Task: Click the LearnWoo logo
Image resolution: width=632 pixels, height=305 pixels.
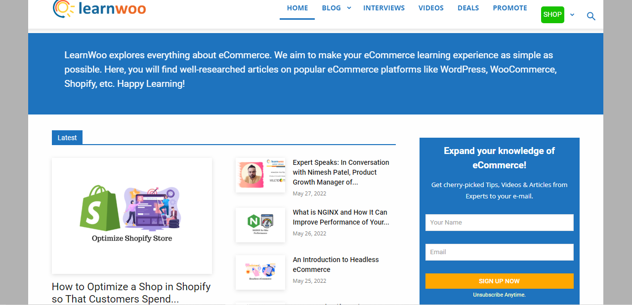Action: 99,8
